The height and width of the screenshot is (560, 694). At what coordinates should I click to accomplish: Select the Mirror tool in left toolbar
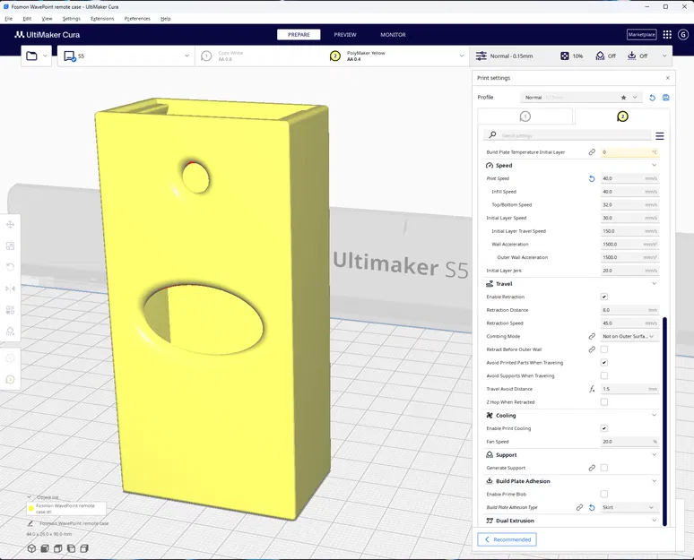[11, 289]
